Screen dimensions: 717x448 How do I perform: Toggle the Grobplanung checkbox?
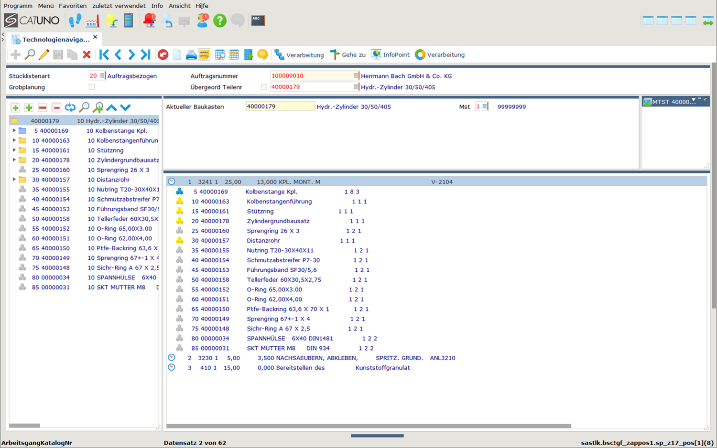tap(92, 87)
